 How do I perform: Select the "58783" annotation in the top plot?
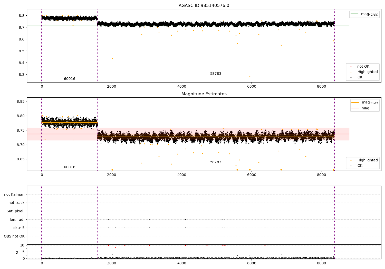point(216,74)
